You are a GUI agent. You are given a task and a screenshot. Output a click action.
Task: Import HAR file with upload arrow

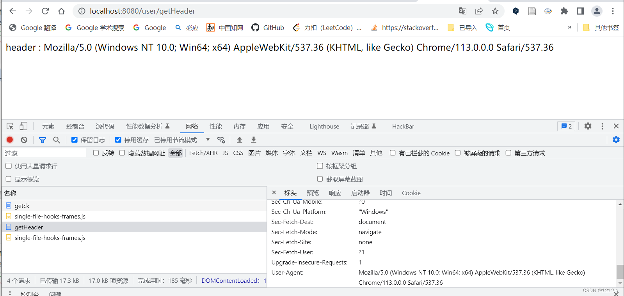coord(240,140)
